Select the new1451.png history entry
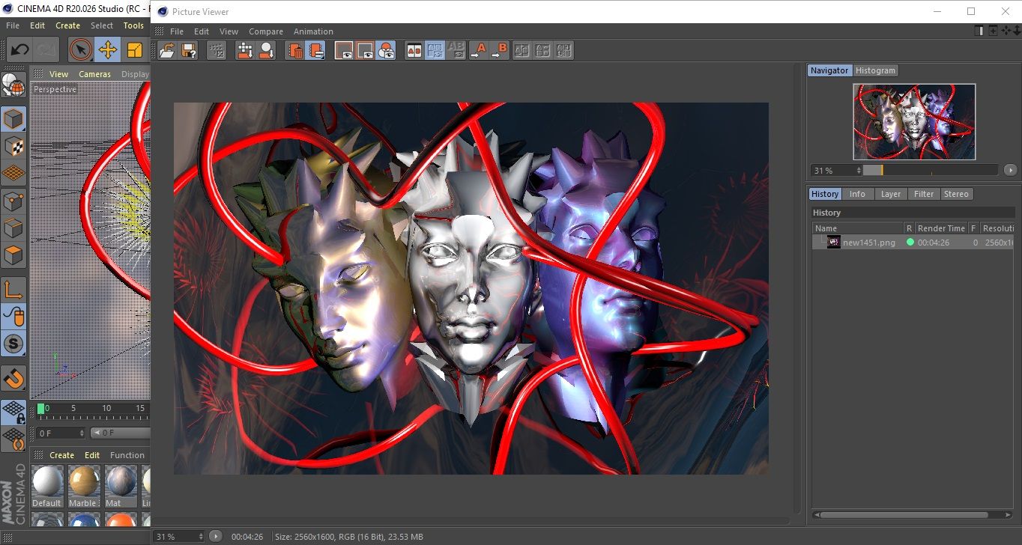1022x545 pixels. tap(868, 243)
